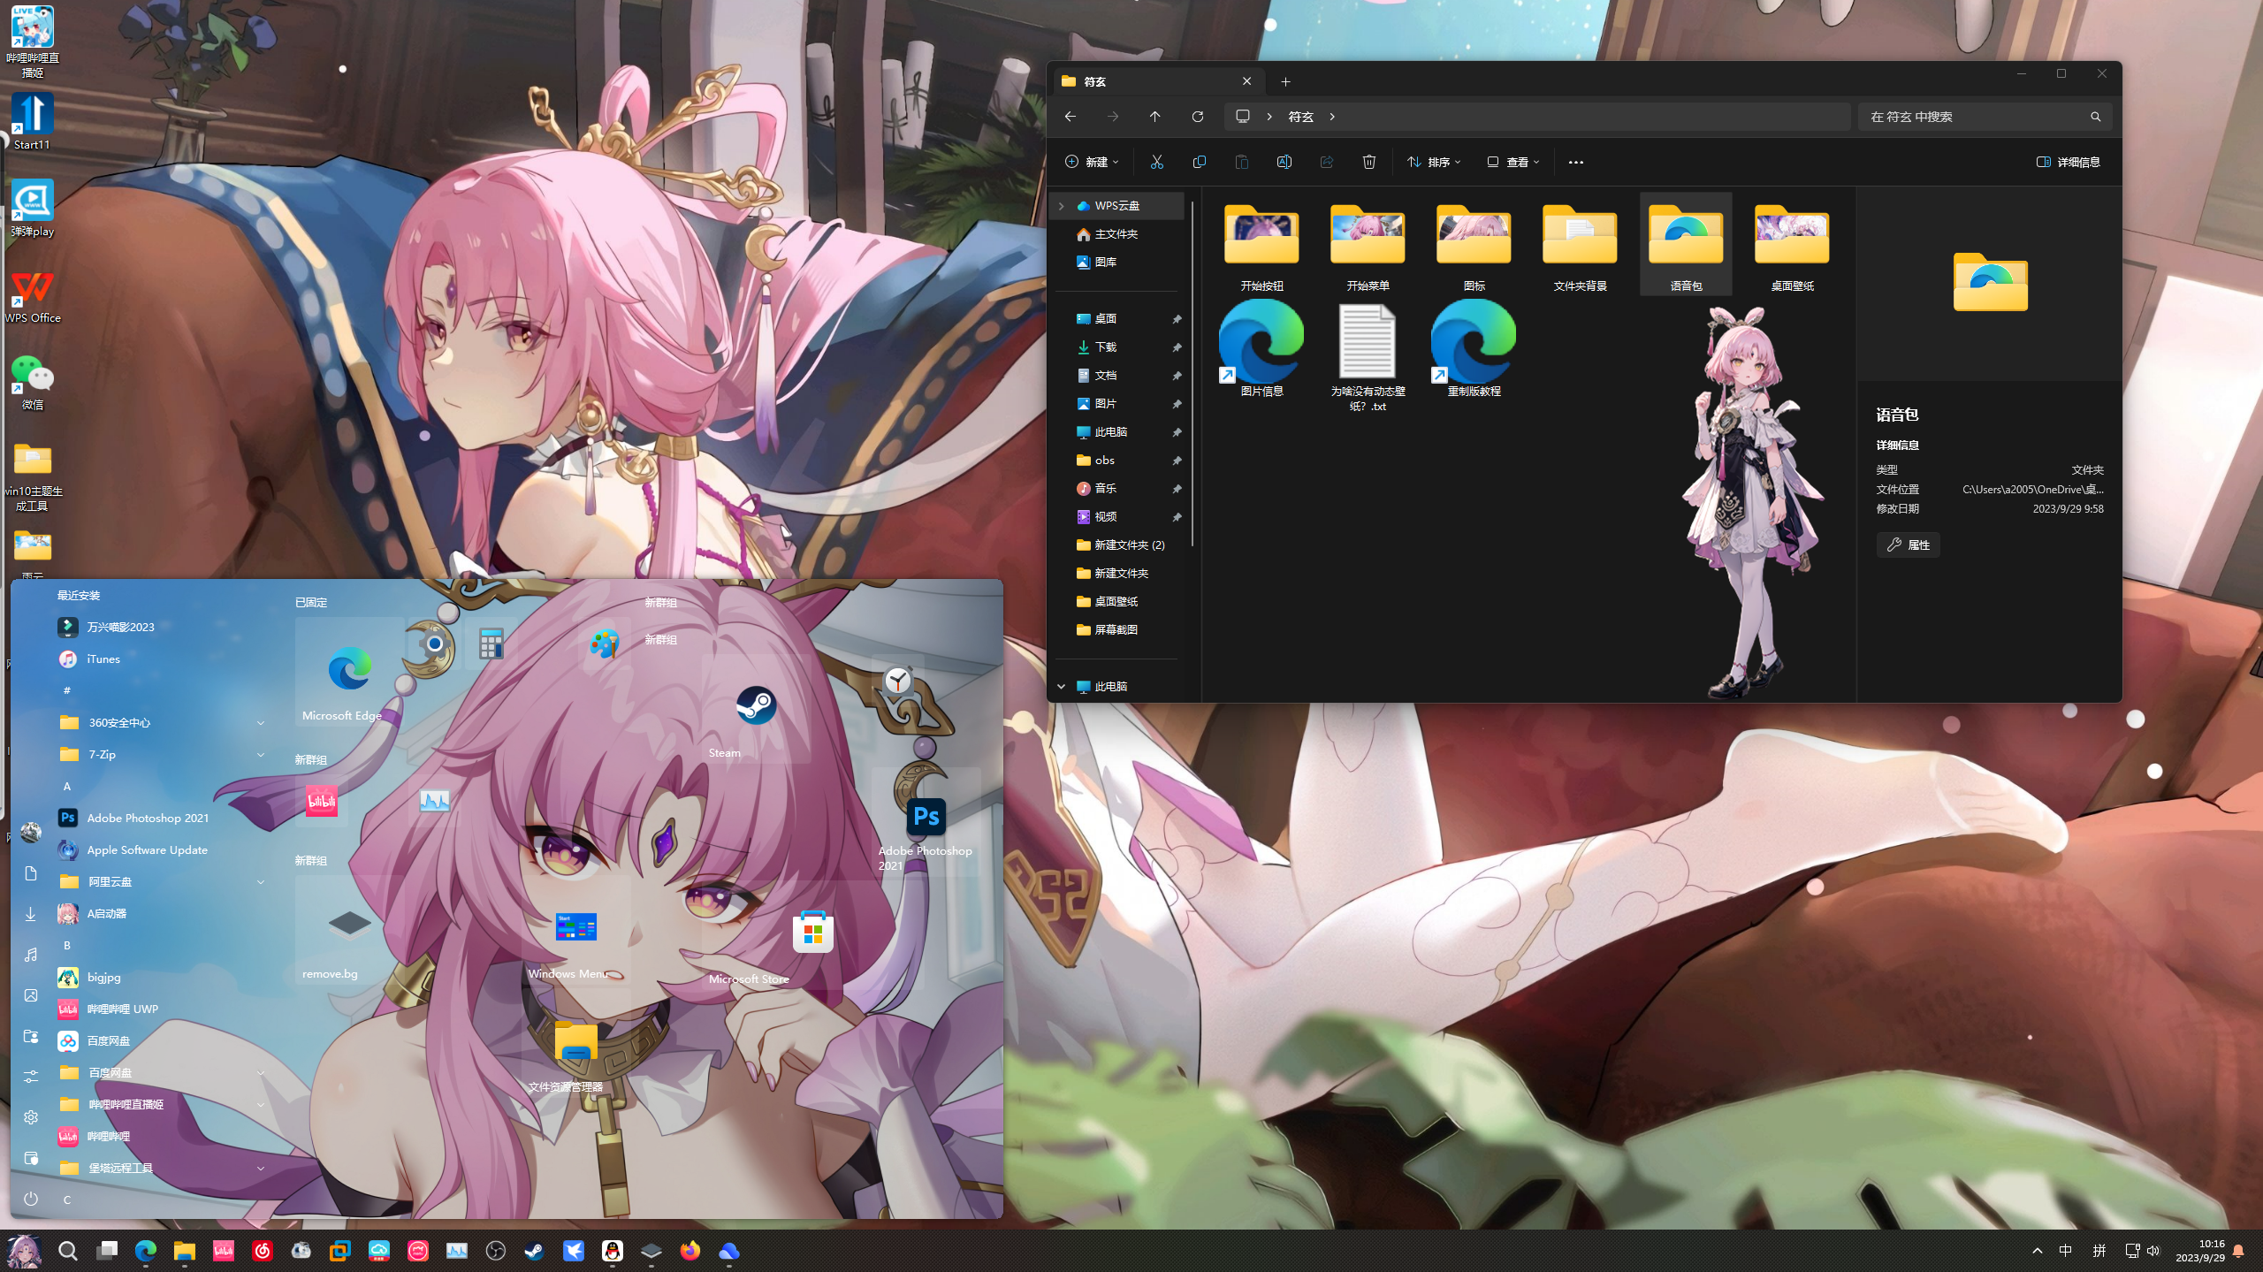Toggle the 详细信息 details pane button
This screenshot has height=1272, width=2263.
tap(2068, 162)
